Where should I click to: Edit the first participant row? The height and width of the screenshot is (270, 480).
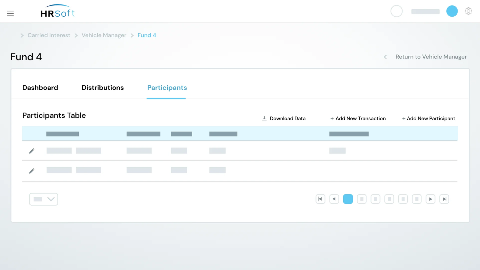point(32,151)
